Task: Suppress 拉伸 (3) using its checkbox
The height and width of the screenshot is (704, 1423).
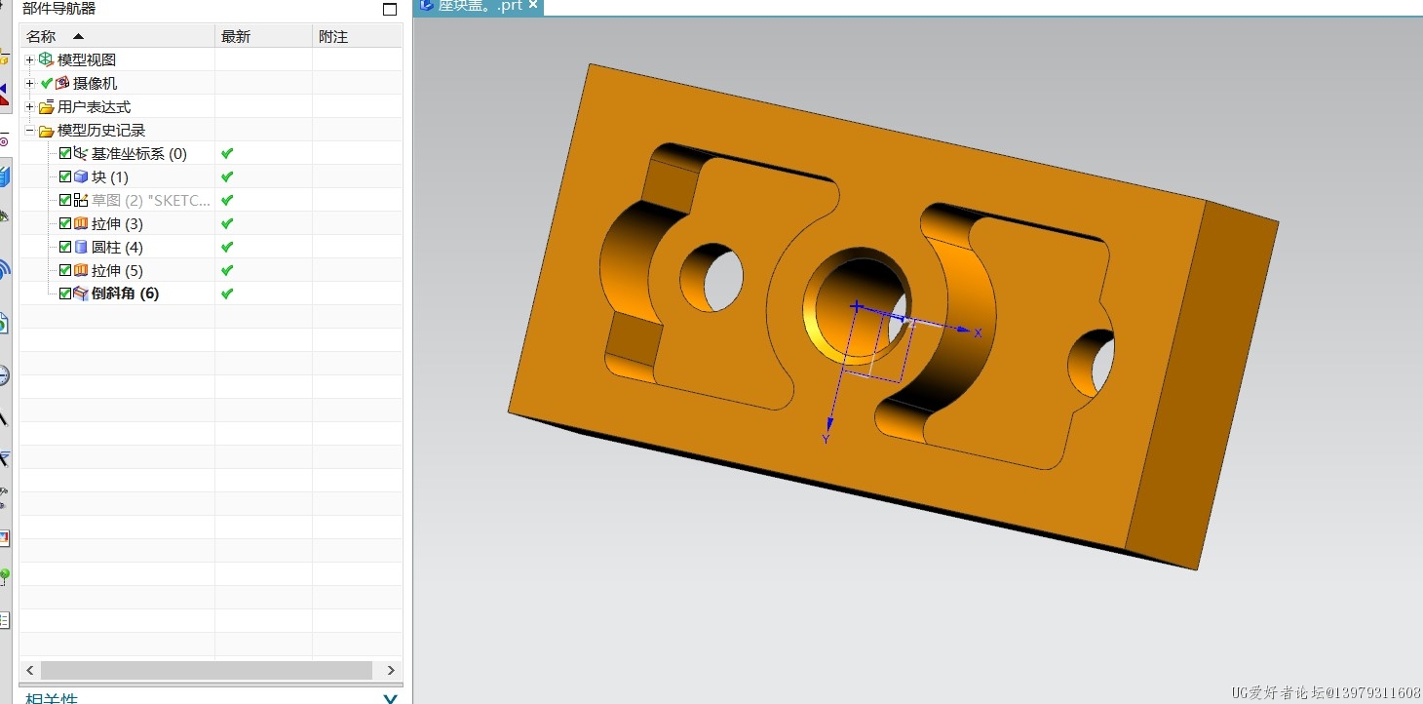Action: click(x=65, y=223)
